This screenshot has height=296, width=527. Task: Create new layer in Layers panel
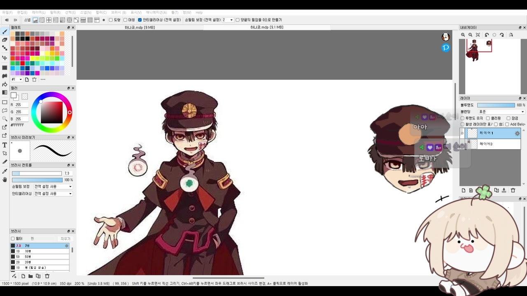point(464,190)
